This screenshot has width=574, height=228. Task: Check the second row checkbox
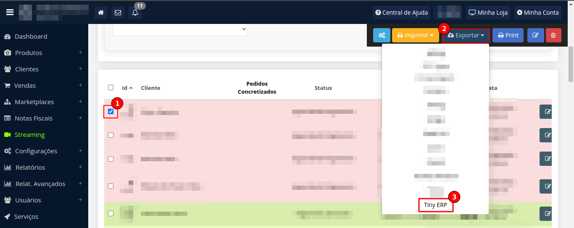coord(111,135)
